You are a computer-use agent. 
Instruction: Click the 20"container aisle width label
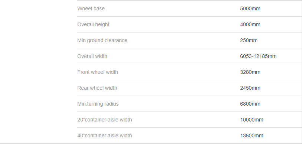105,120
